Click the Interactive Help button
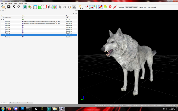The height and width of the screenshot is (111, 178). tap(152, 7)
